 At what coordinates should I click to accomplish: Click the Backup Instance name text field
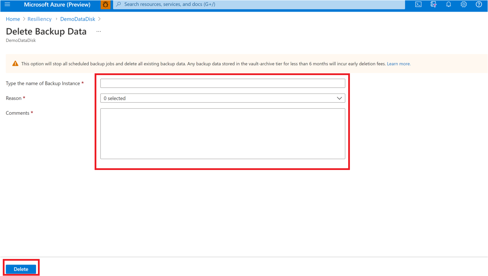[223, 83]
